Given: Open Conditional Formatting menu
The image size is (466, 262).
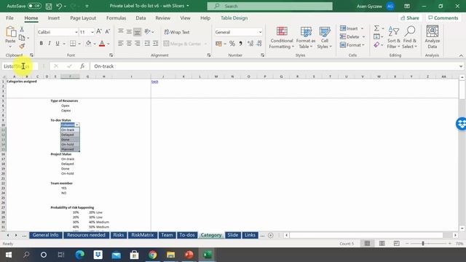Looking at the screenshot, I should (282, 38).
